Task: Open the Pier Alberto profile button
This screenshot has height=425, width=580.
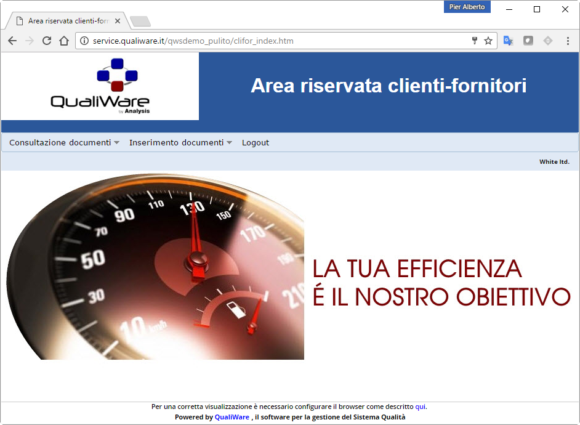Action: click(467, 7)
